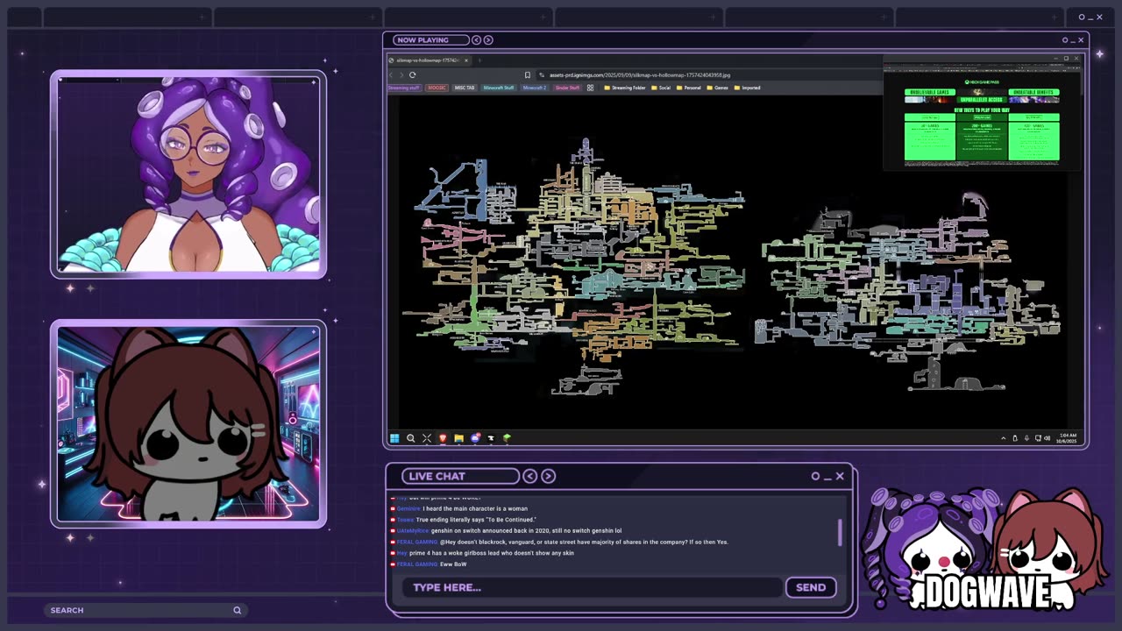Click the magnifier icon in Search bar
The width and height of the screenshot is (1122, 631).
coord(237,610)
